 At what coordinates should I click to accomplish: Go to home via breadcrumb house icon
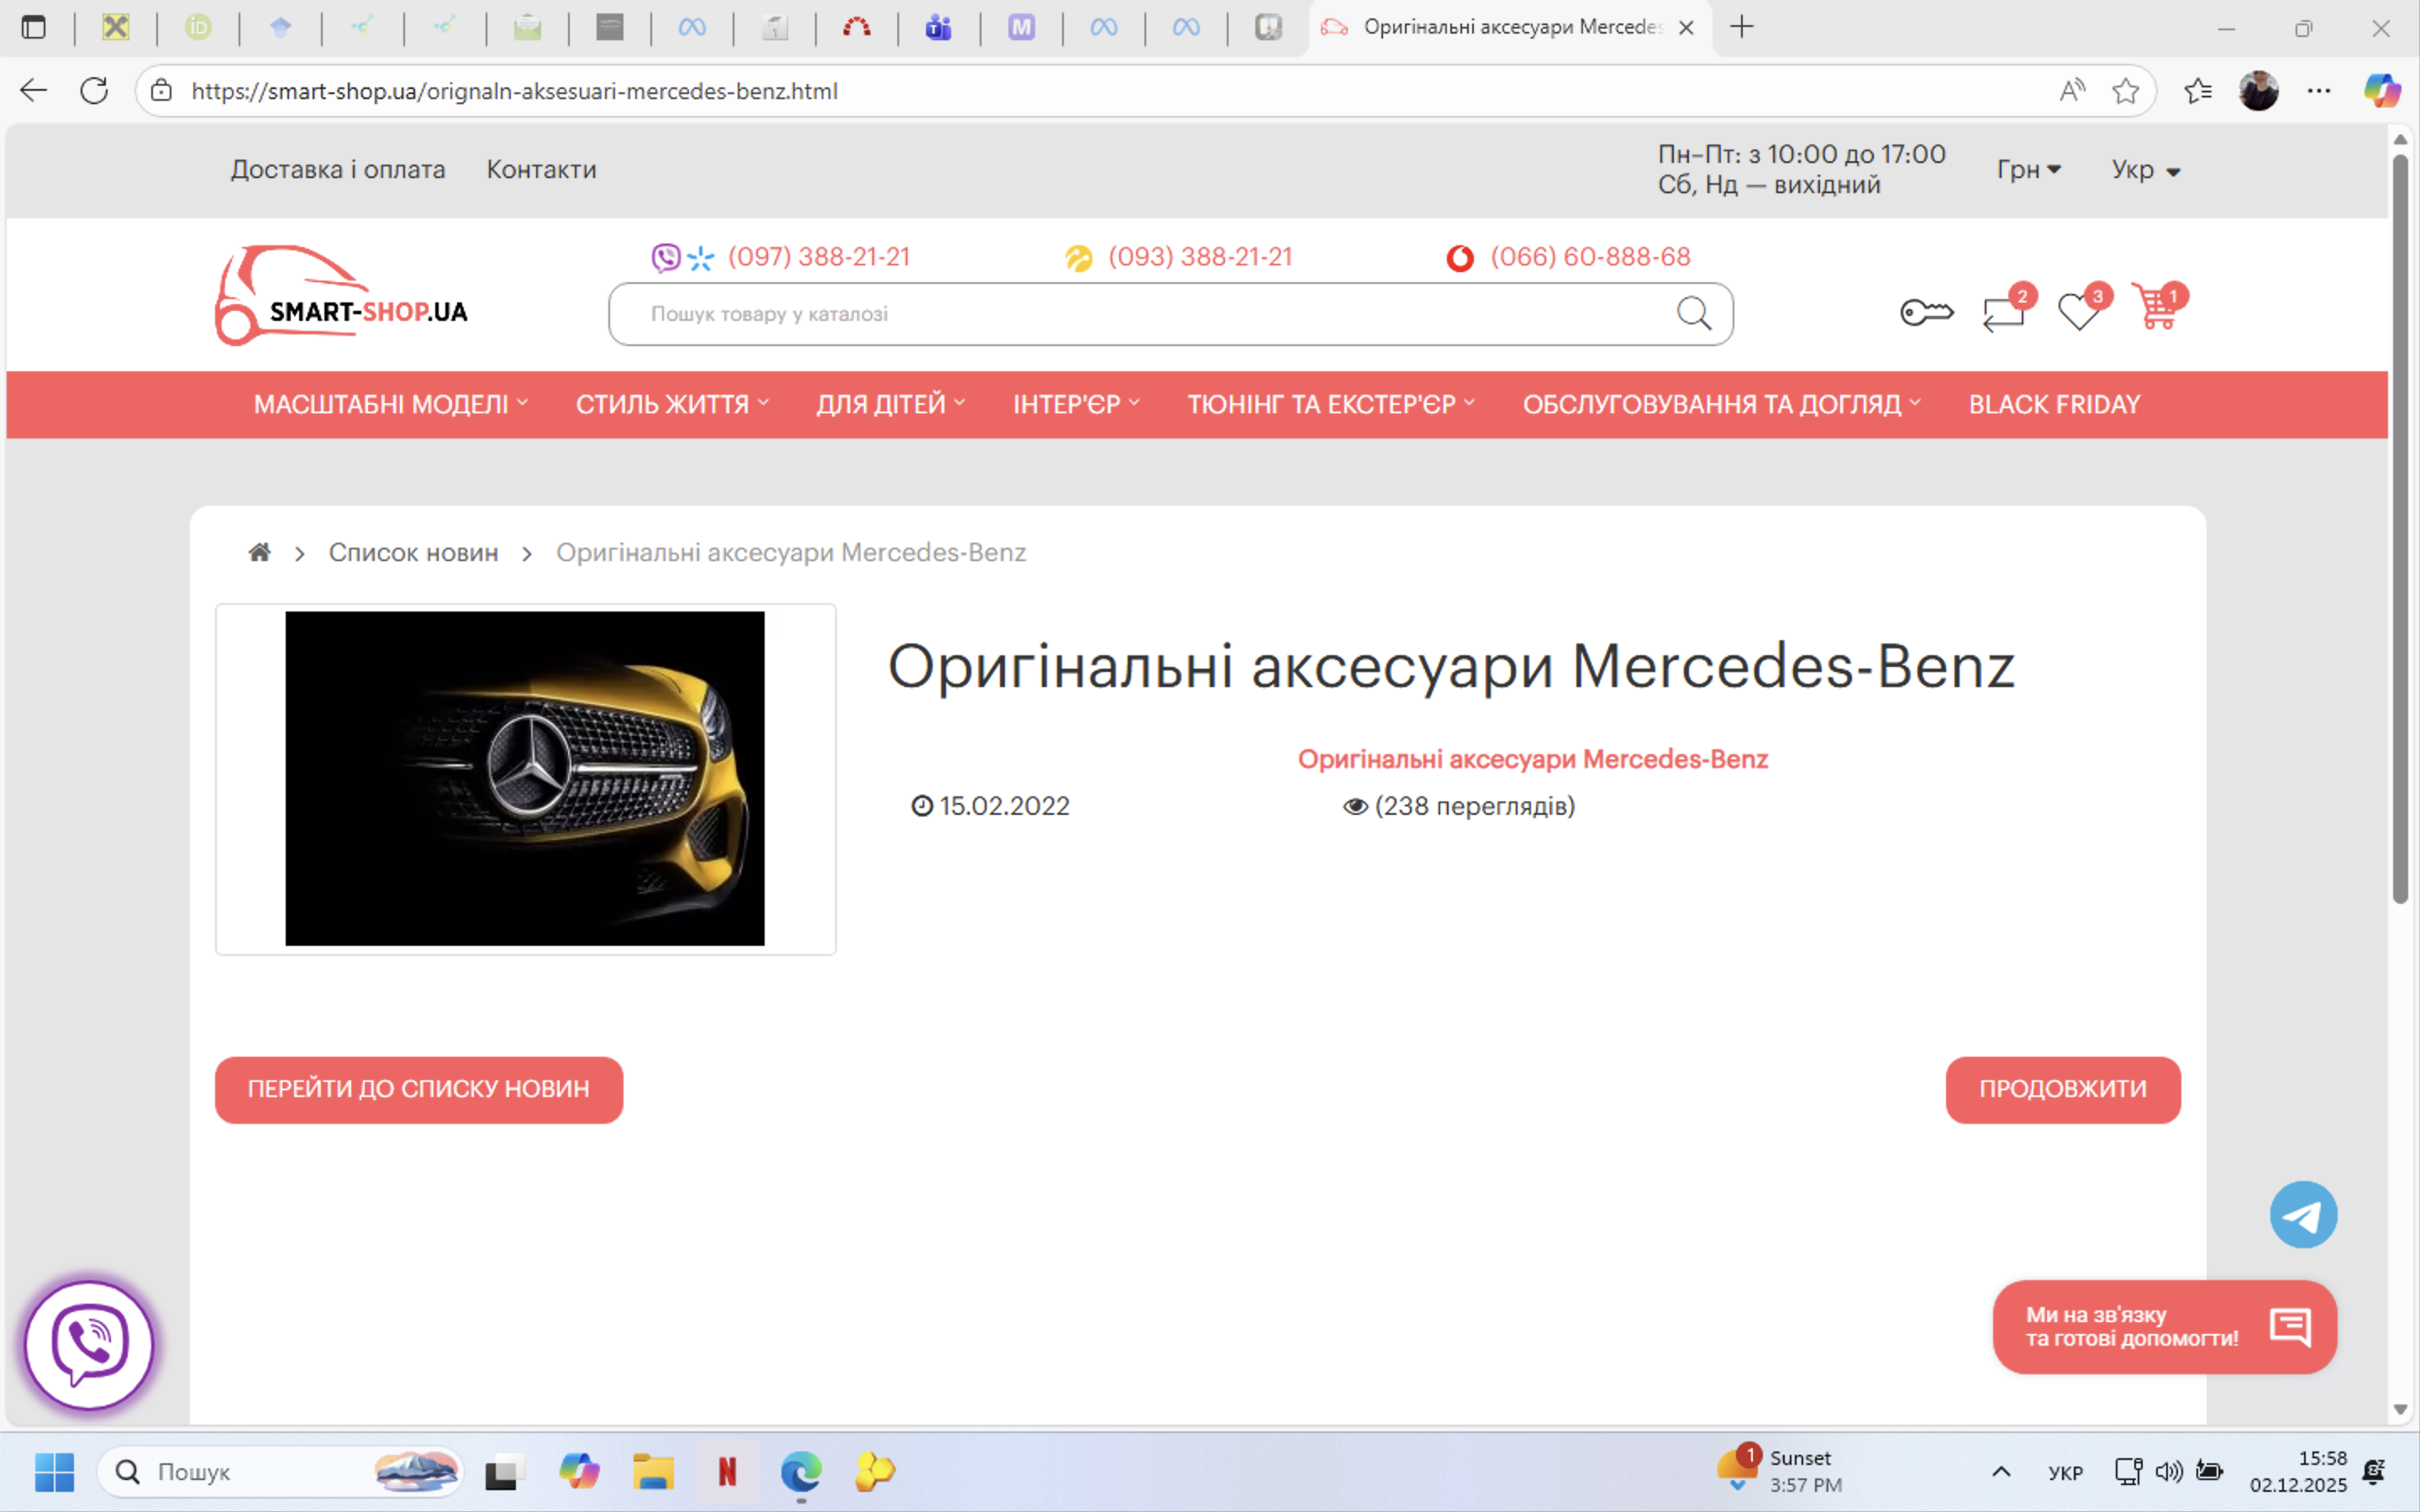pos(260,552)
